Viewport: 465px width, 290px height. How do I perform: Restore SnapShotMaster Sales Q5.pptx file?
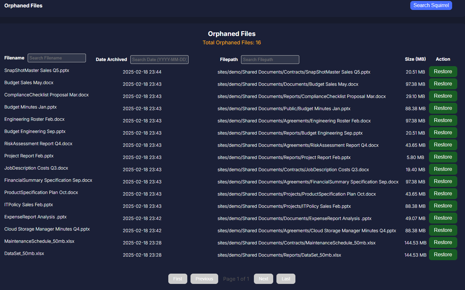click(443, 72)
